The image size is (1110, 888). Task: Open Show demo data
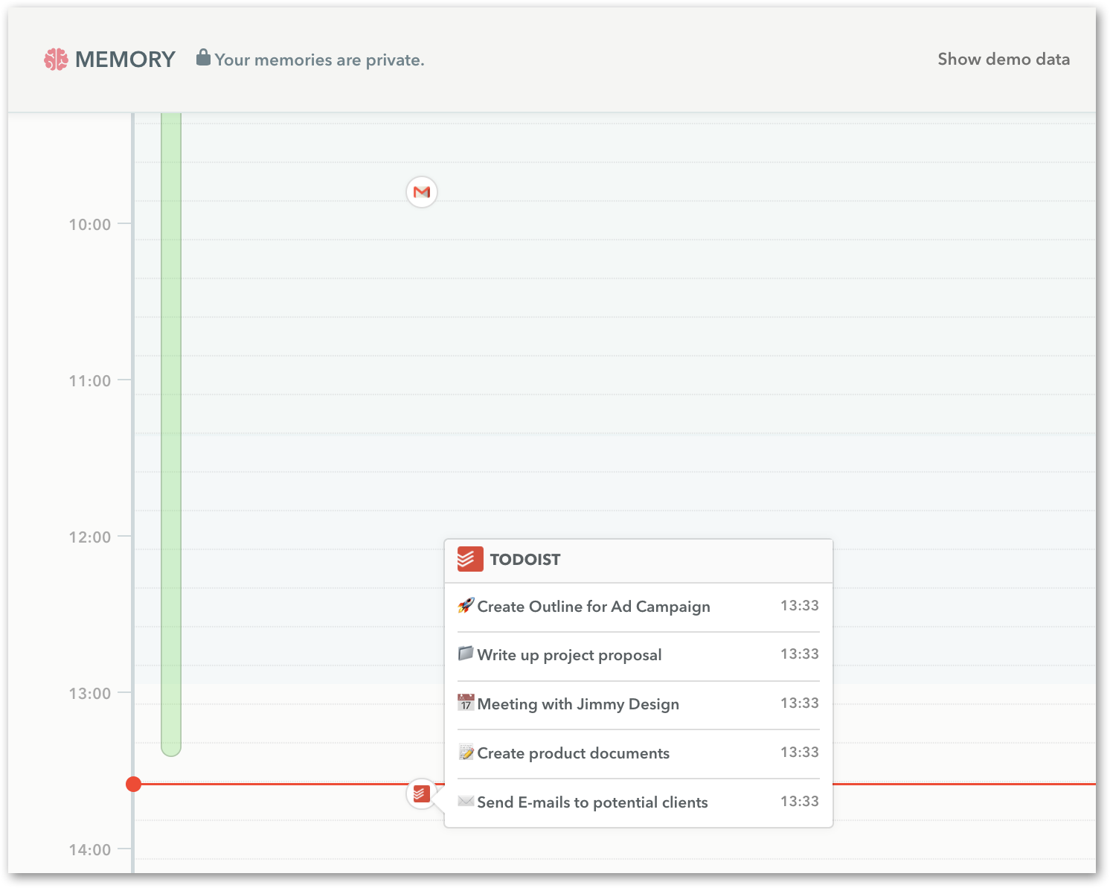click(1004, 59)
